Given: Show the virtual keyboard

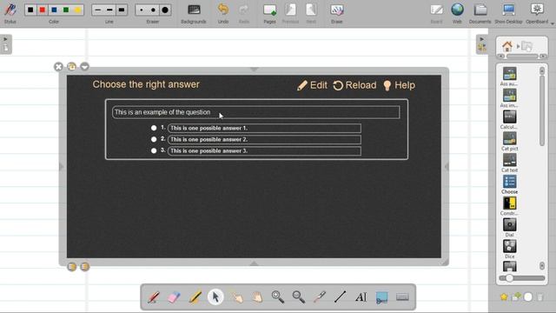Looking at the screenshot, I should [402, 296].
